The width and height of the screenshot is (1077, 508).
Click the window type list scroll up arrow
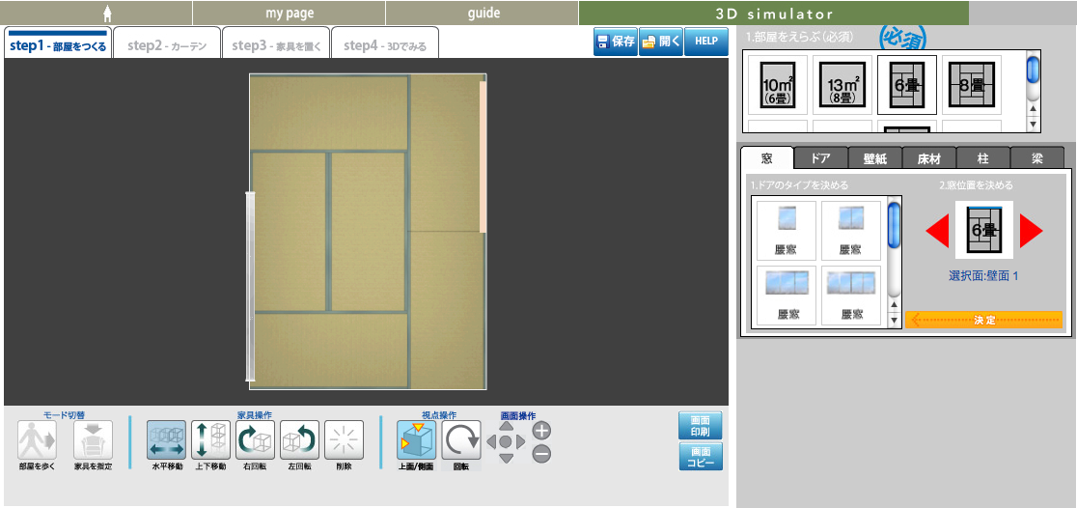click(893, 304)
